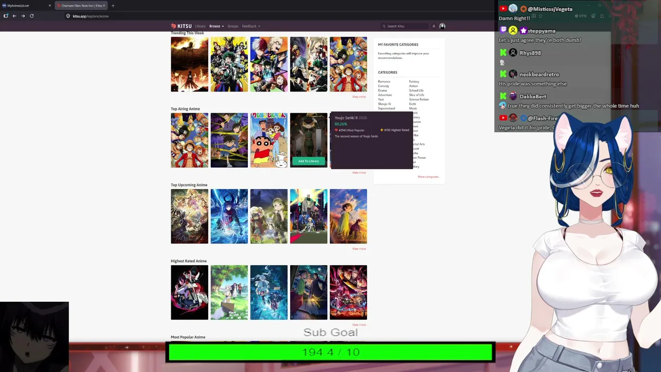Click the username neckbeardretro in chat
661x372 pixels.
click(539, 74)
